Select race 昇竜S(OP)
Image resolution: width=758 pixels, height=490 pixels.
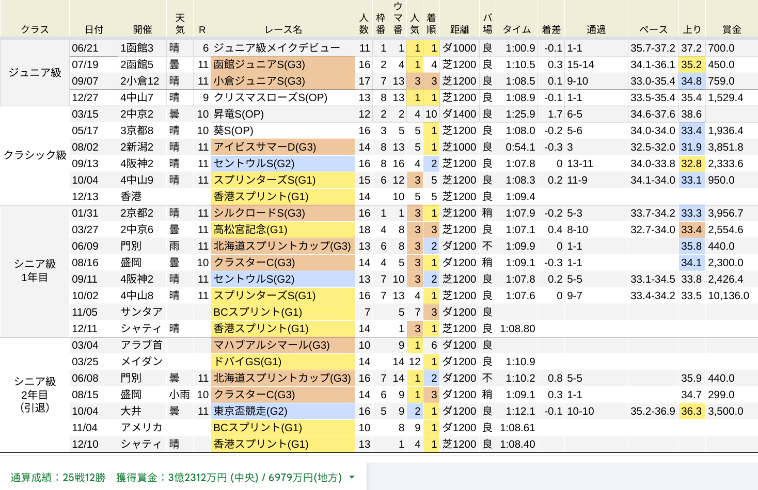(283, 114)
